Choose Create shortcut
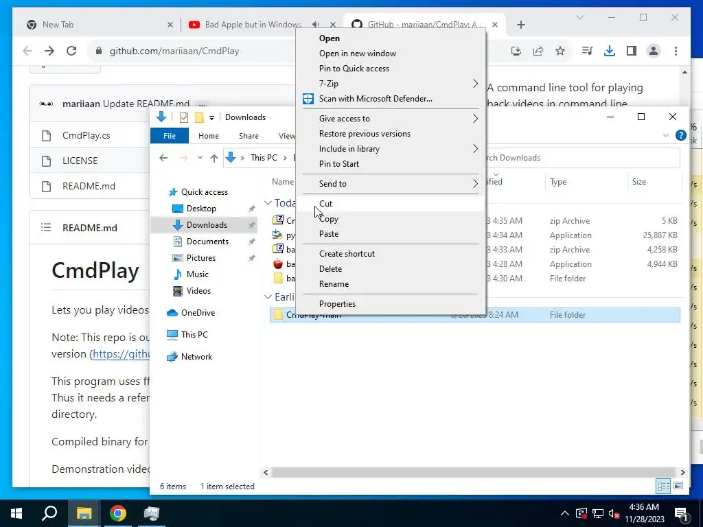 391,254
